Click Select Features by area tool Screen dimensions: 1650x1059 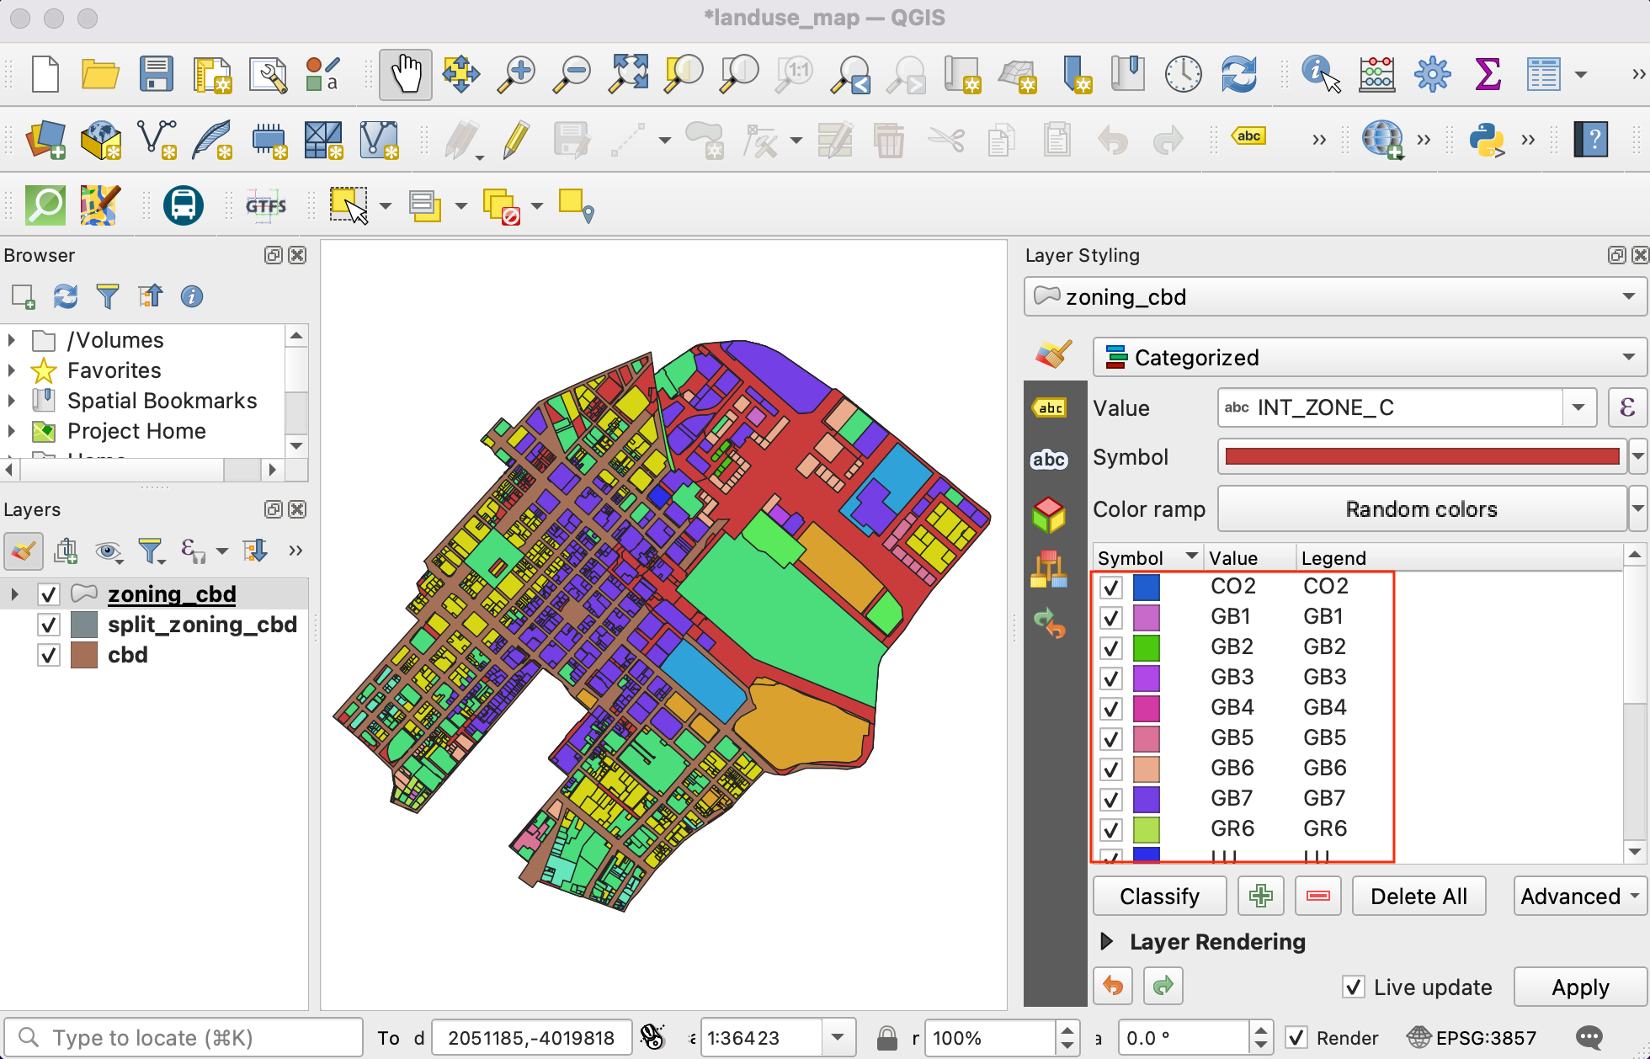(x=349, y=205)
